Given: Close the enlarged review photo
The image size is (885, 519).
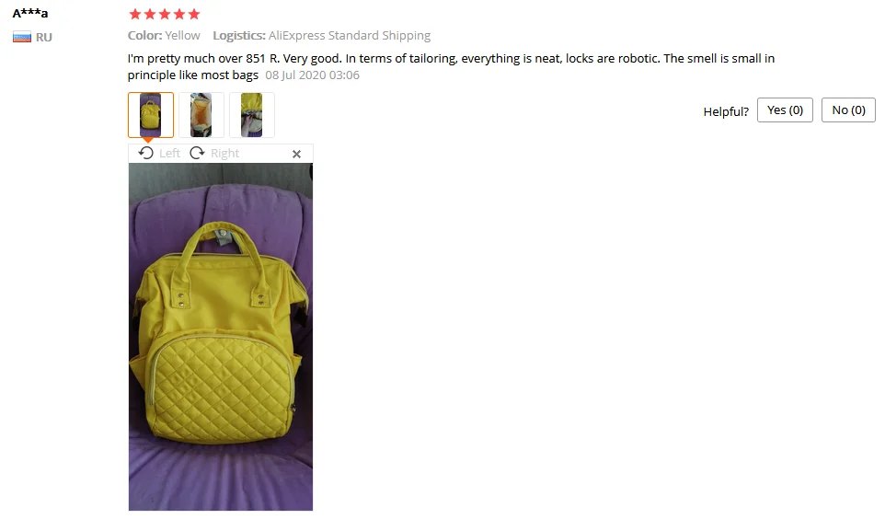Looking at the screenshot, I should [296, 154].
